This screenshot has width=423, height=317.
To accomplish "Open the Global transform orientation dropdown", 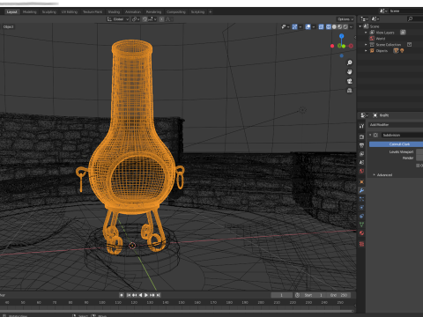I will [118, 19].
